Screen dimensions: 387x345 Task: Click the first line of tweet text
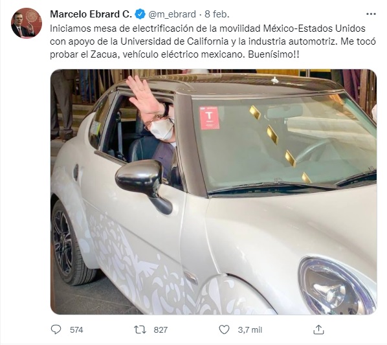pos(208,28)
